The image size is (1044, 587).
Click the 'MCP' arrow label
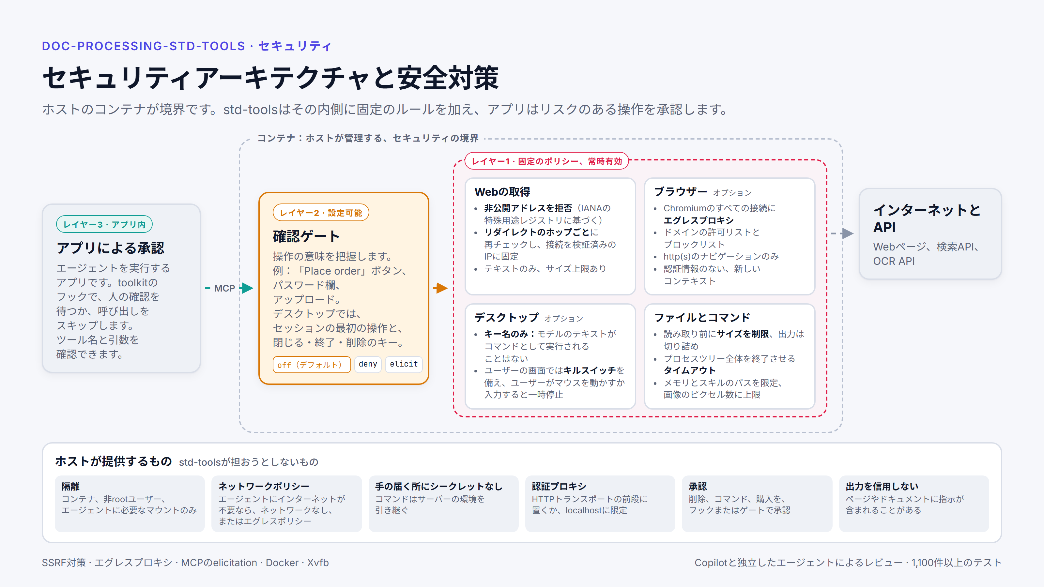(224, 288)
